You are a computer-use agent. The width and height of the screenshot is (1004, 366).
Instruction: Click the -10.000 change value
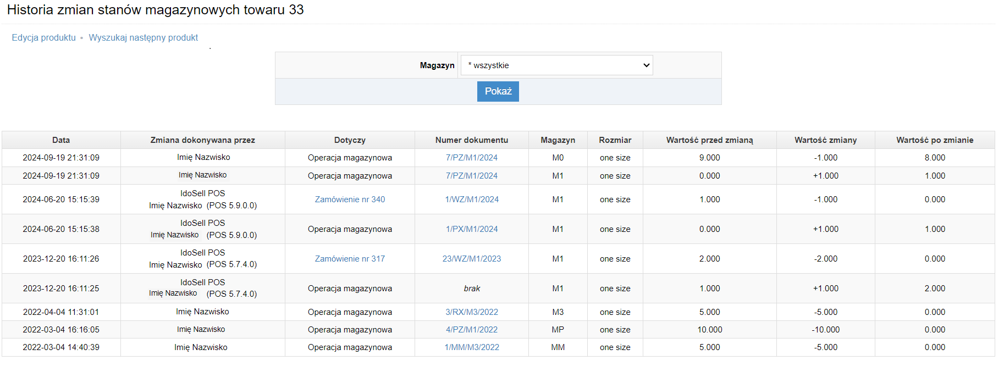coord(826,330)
